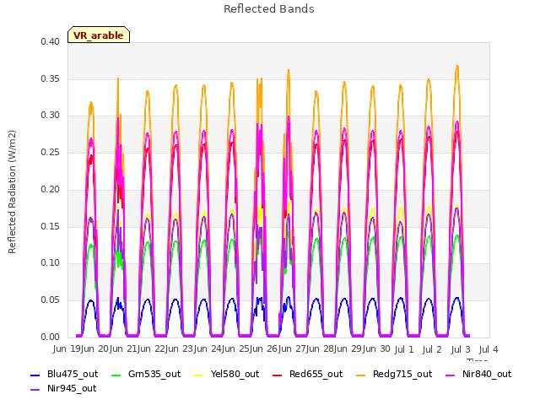
Task: Click the Jul 3 x-axis date label
Action: [x=461, y=349]
